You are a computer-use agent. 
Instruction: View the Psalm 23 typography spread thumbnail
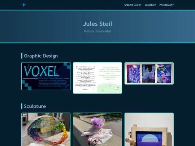(97, 78)
